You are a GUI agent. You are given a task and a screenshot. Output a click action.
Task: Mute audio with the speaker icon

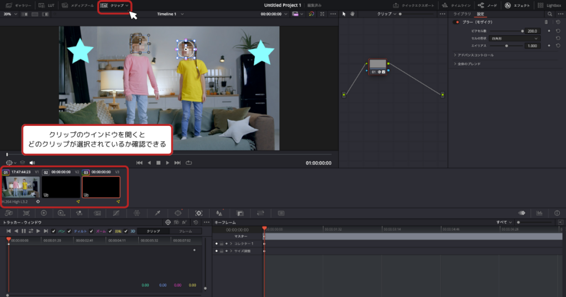32,163
